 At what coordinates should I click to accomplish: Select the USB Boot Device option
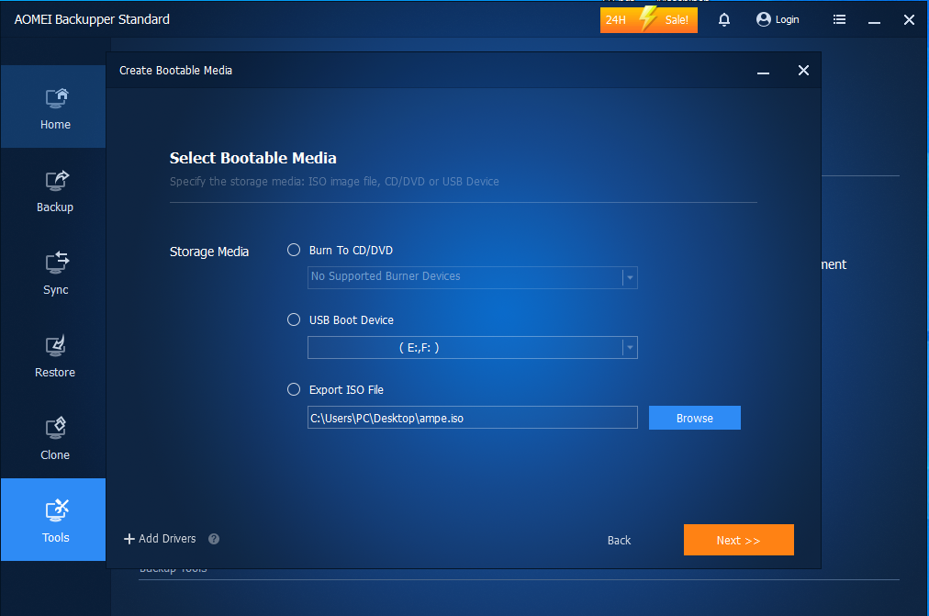point(294,319)
